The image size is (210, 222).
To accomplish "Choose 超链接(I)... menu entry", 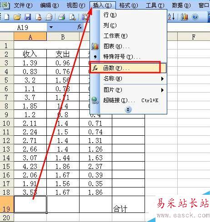I will coord(128,100).
